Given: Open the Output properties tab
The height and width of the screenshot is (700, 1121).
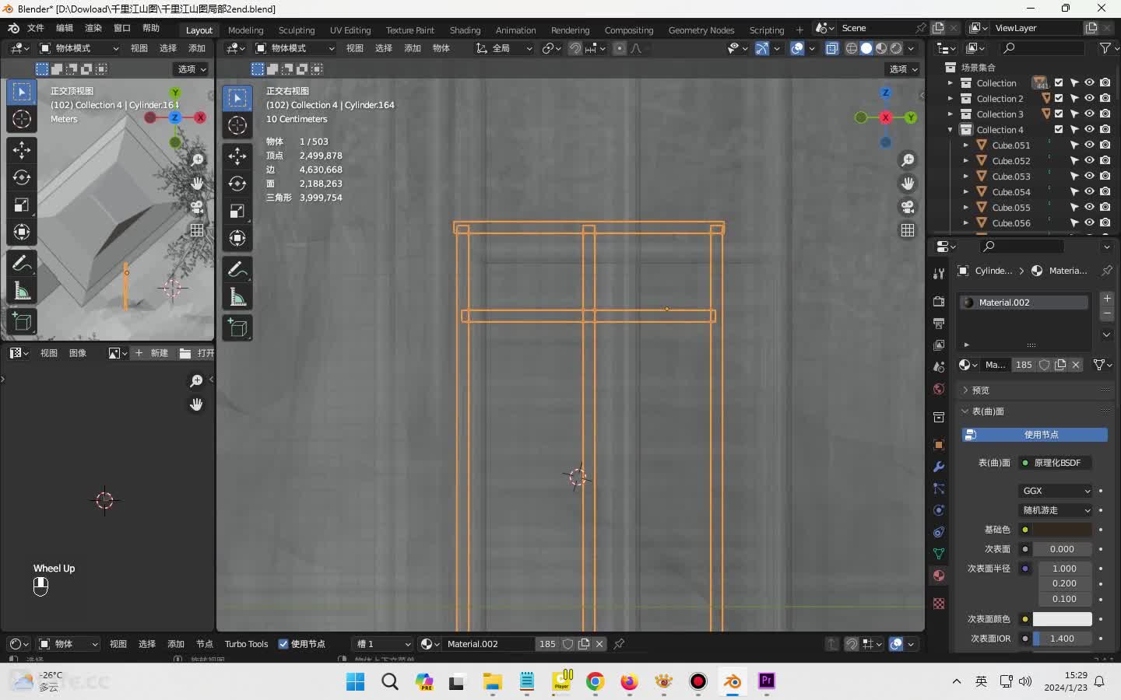Looking at the screenshot, I should click(x=939, y=323).
